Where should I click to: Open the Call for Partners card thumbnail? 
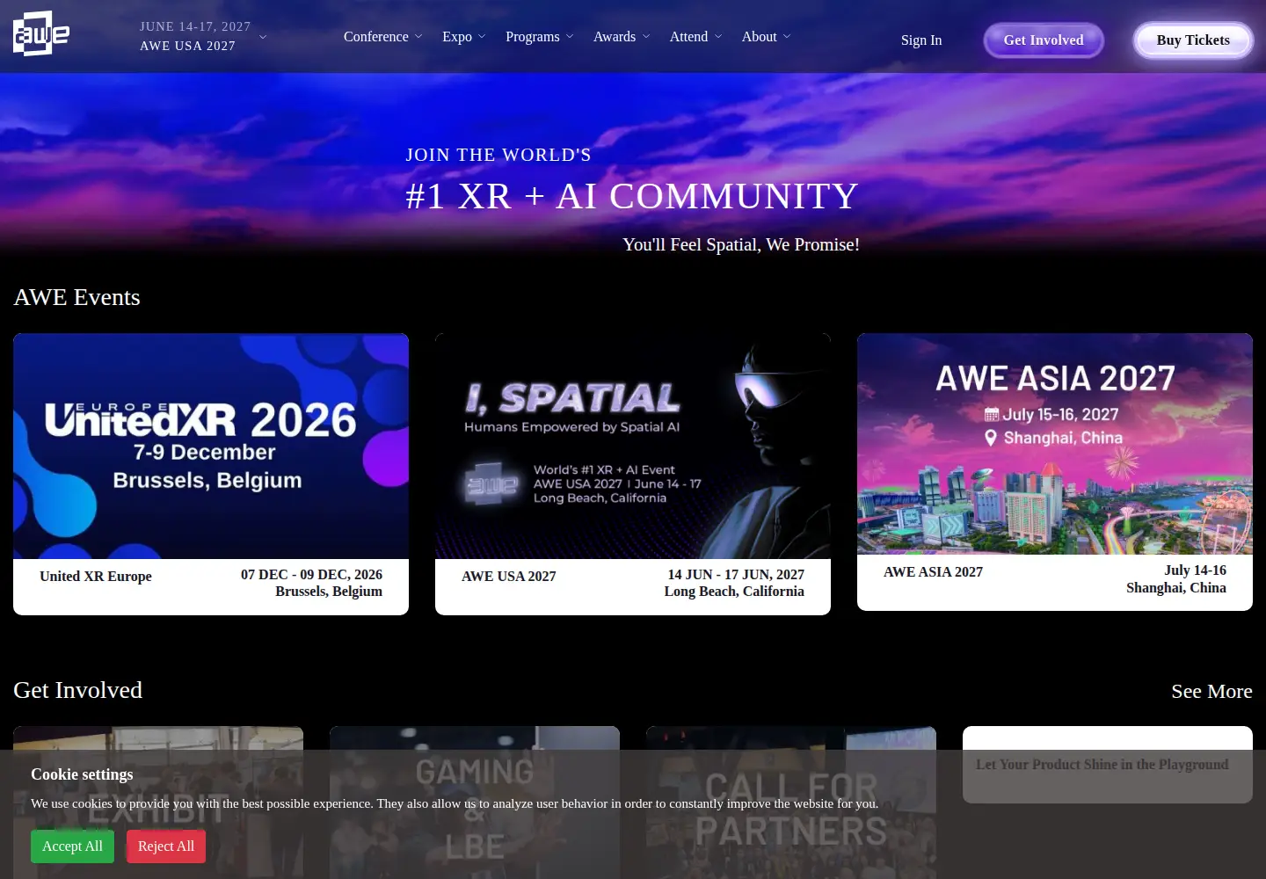coord(791,803)
